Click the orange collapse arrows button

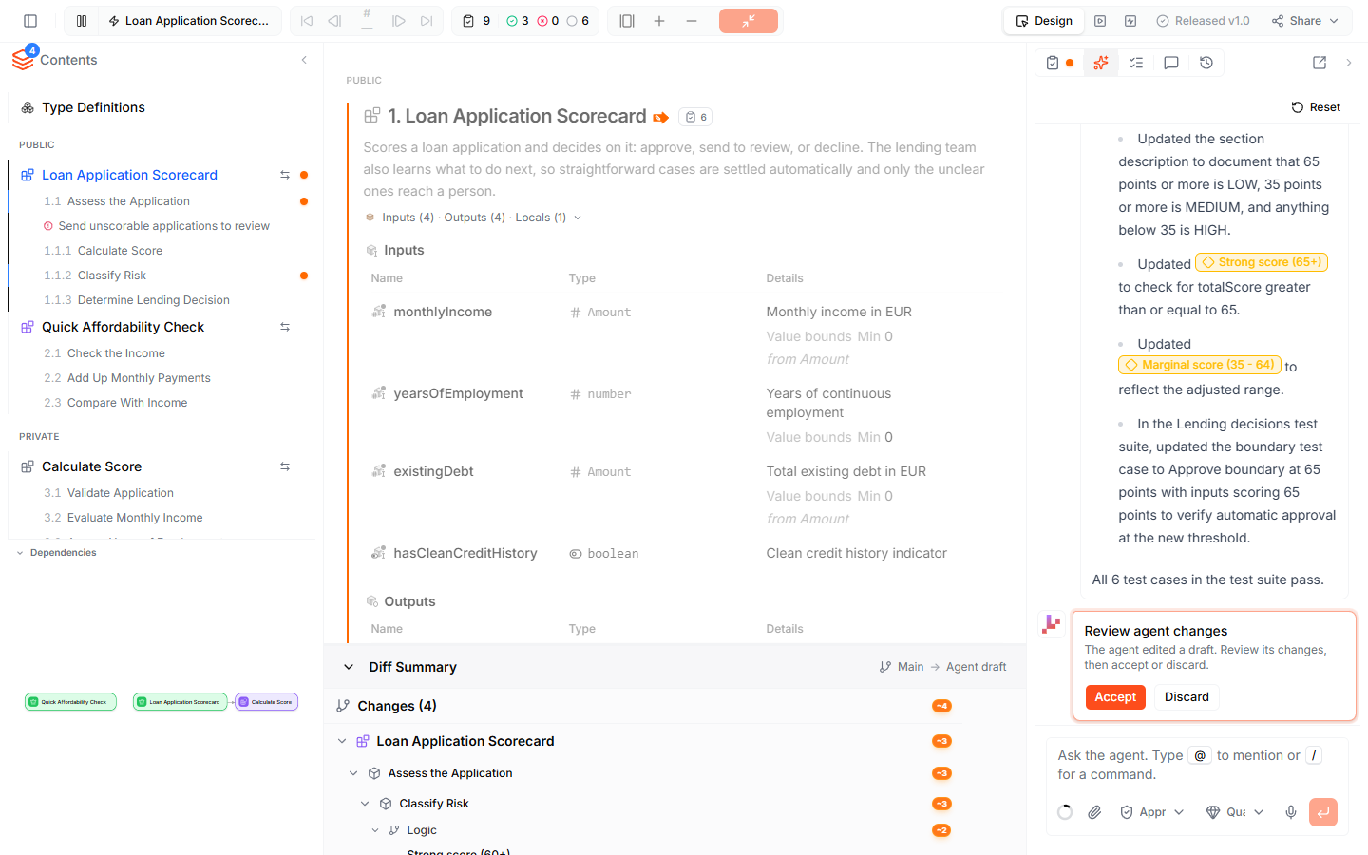click(x=749, y=21)
